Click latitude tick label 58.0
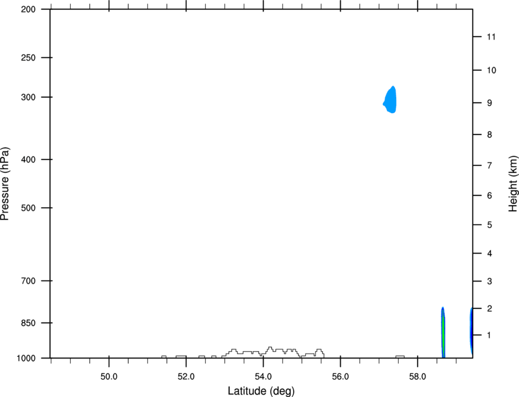 418,377
